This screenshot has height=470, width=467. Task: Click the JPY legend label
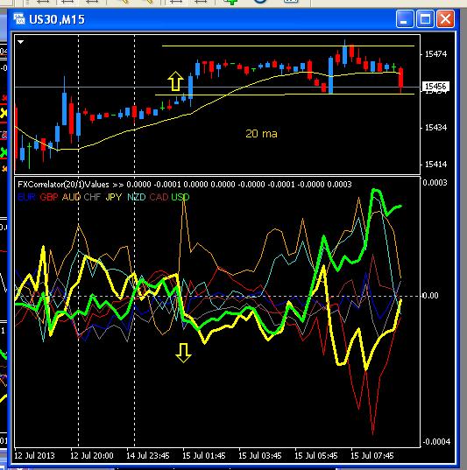click(x=114, y=197)
